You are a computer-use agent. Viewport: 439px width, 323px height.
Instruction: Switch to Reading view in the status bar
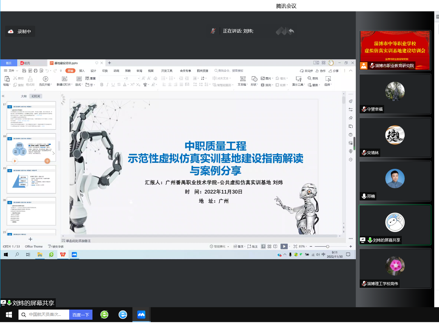(275, 246)
